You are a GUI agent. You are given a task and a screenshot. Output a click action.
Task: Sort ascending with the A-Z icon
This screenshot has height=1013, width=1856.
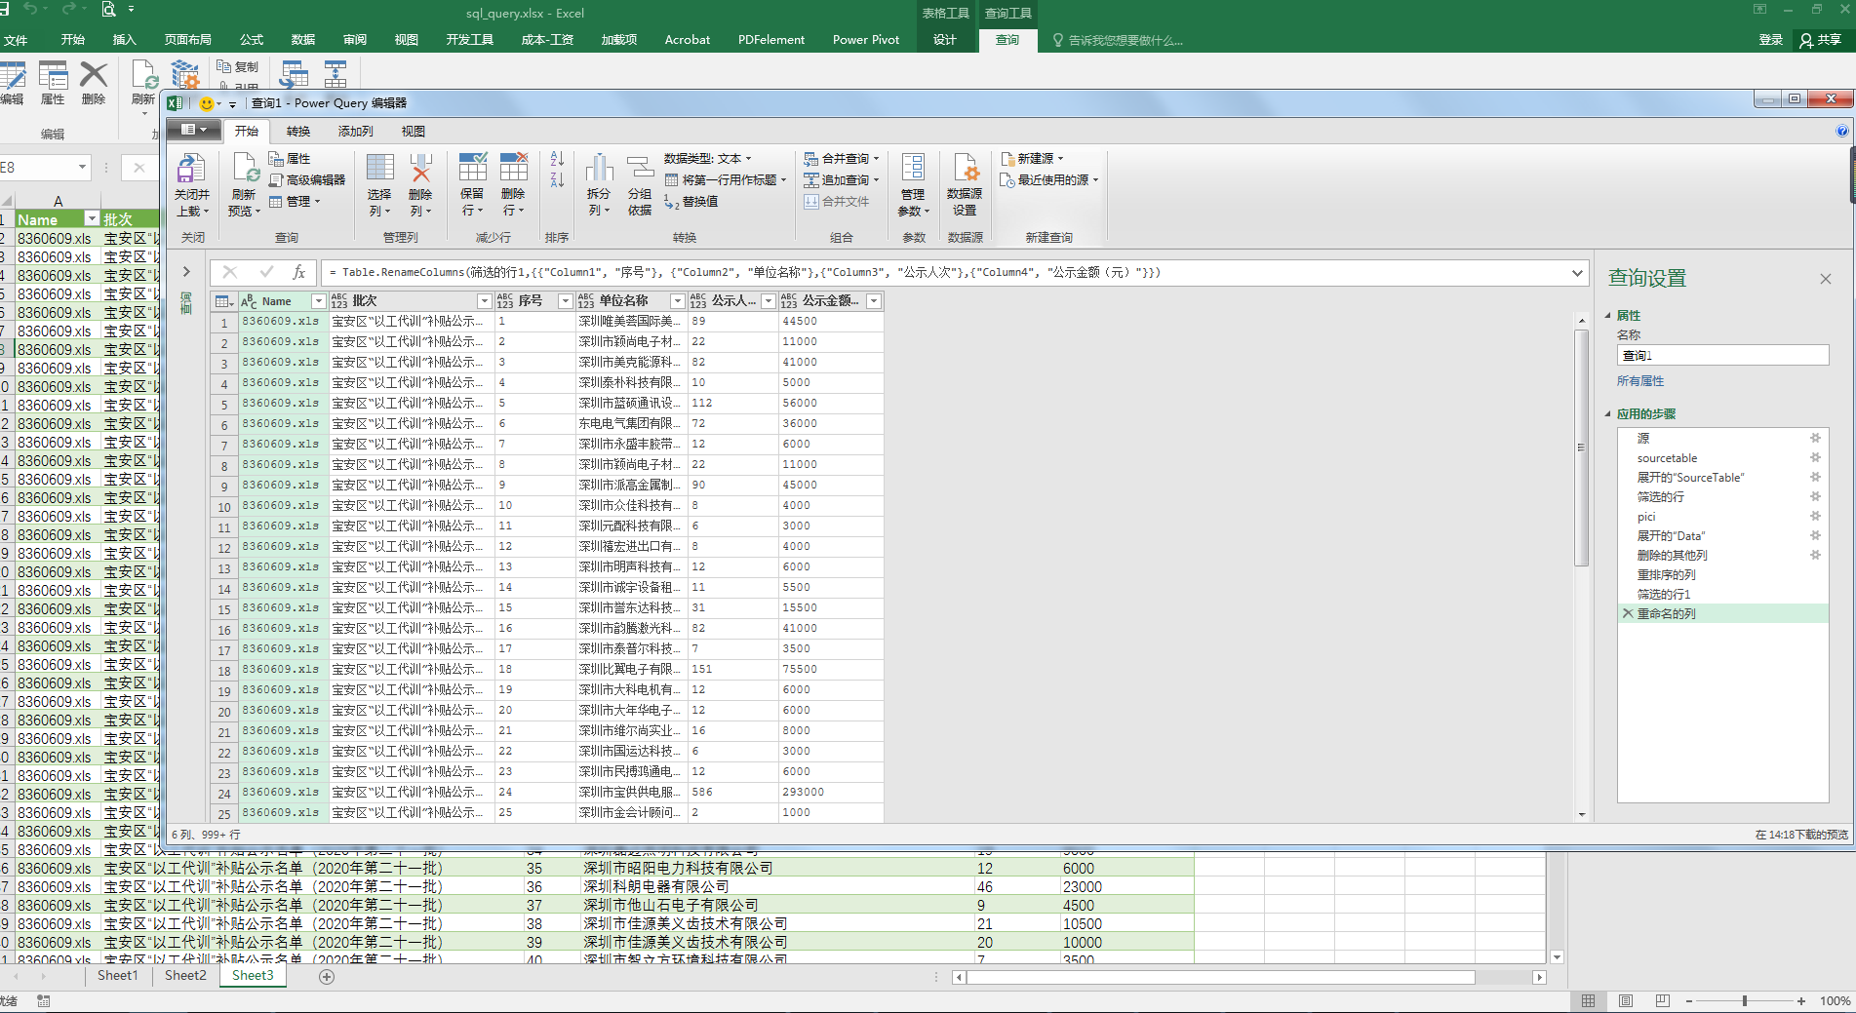point(557,158)
